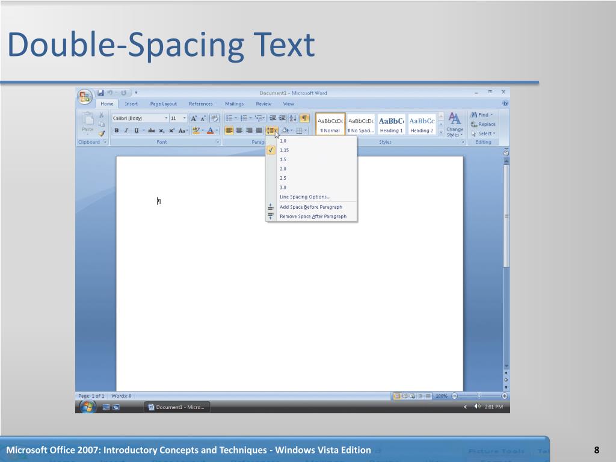The image size is (616, 462).
Task: Apply the No Spacing style
Action: [361, 124]
